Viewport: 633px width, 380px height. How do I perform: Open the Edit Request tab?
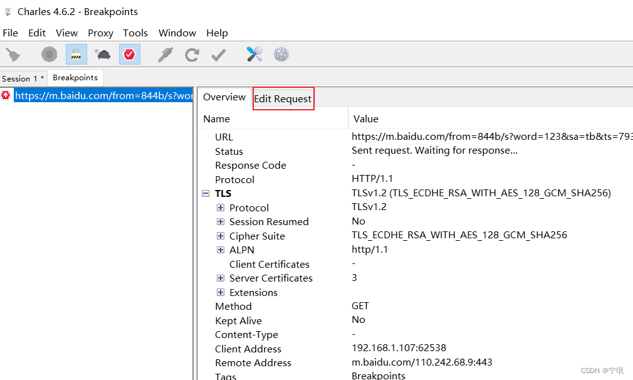(283, 99)
